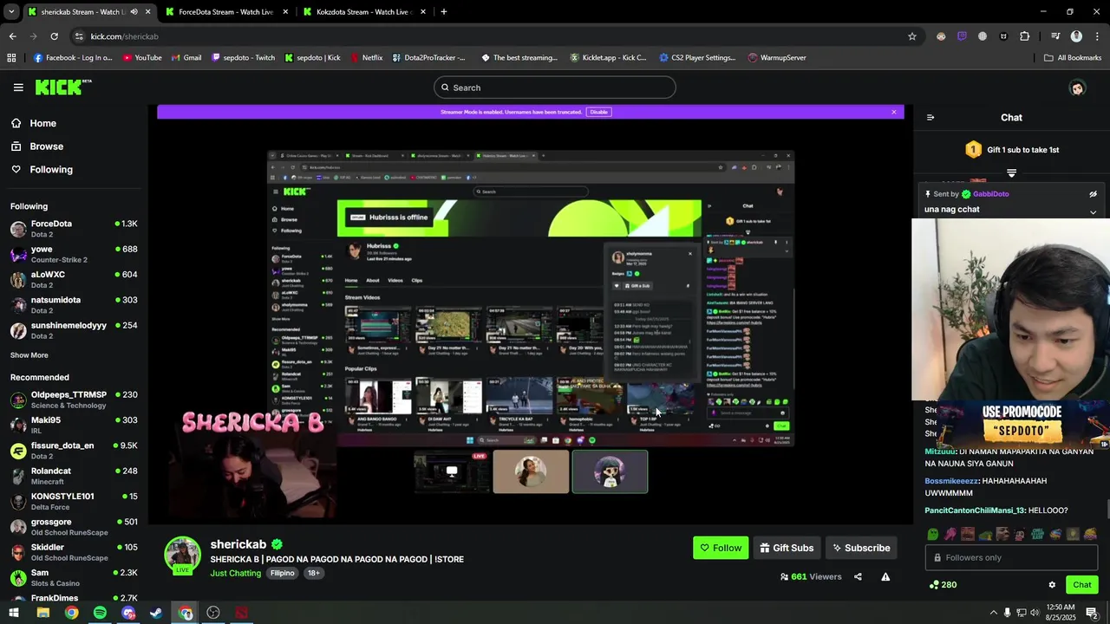Open sunshinemelodyyy channel in sidebar
1110x624 pixels.
click(x=74, y=331)
